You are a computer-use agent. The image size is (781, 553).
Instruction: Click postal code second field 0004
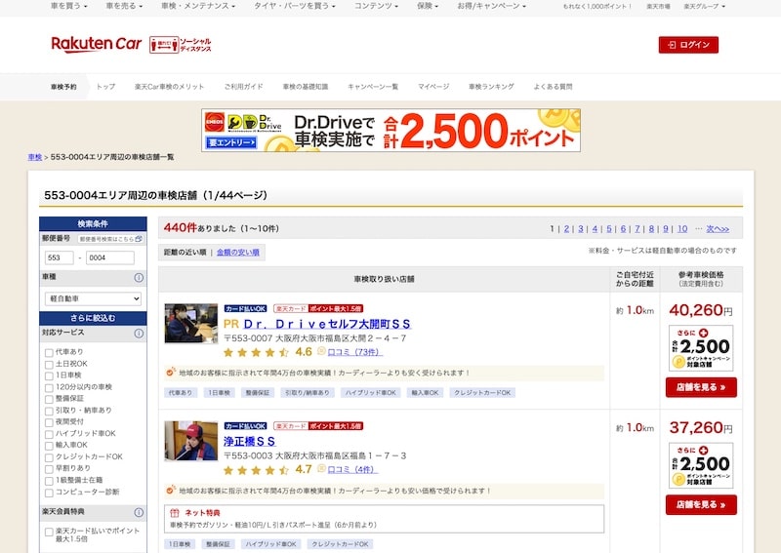pyautogui.click(x=110, y=257)
